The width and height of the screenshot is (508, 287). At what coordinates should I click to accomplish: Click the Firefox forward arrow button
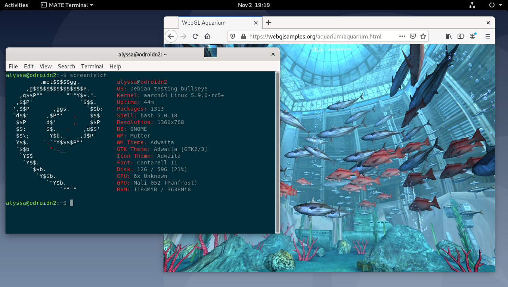(183, 36)
